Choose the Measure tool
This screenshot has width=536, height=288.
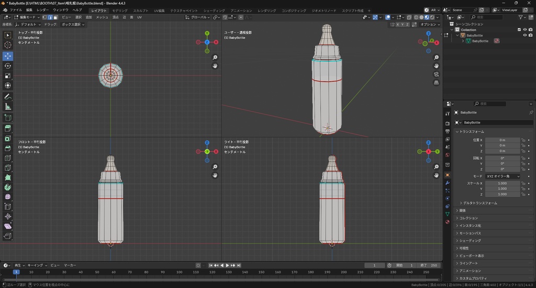click(8, 107)
